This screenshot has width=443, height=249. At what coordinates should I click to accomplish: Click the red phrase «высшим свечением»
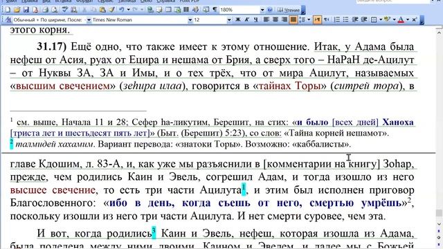(x=63, y=86)
